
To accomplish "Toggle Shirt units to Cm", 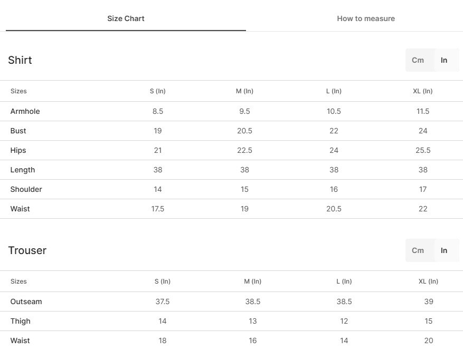I will point(418,60).
